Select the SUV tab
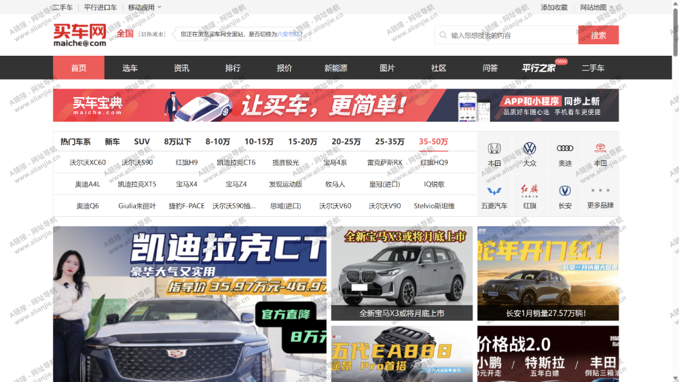Screen dimensions: 679x382 click(x=142, y=142)
